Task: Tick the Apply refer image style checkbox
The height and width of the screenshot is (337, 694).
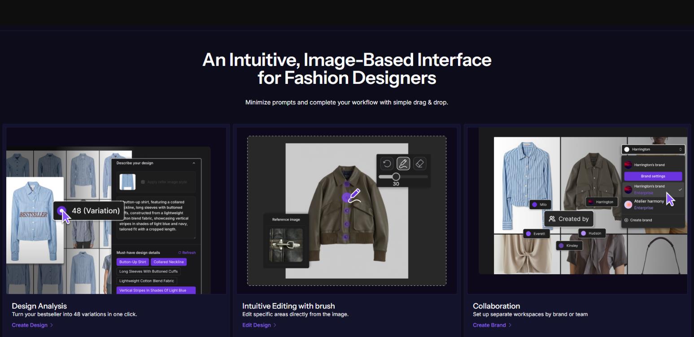Action: pyautogui.click(x=143, y=182)
